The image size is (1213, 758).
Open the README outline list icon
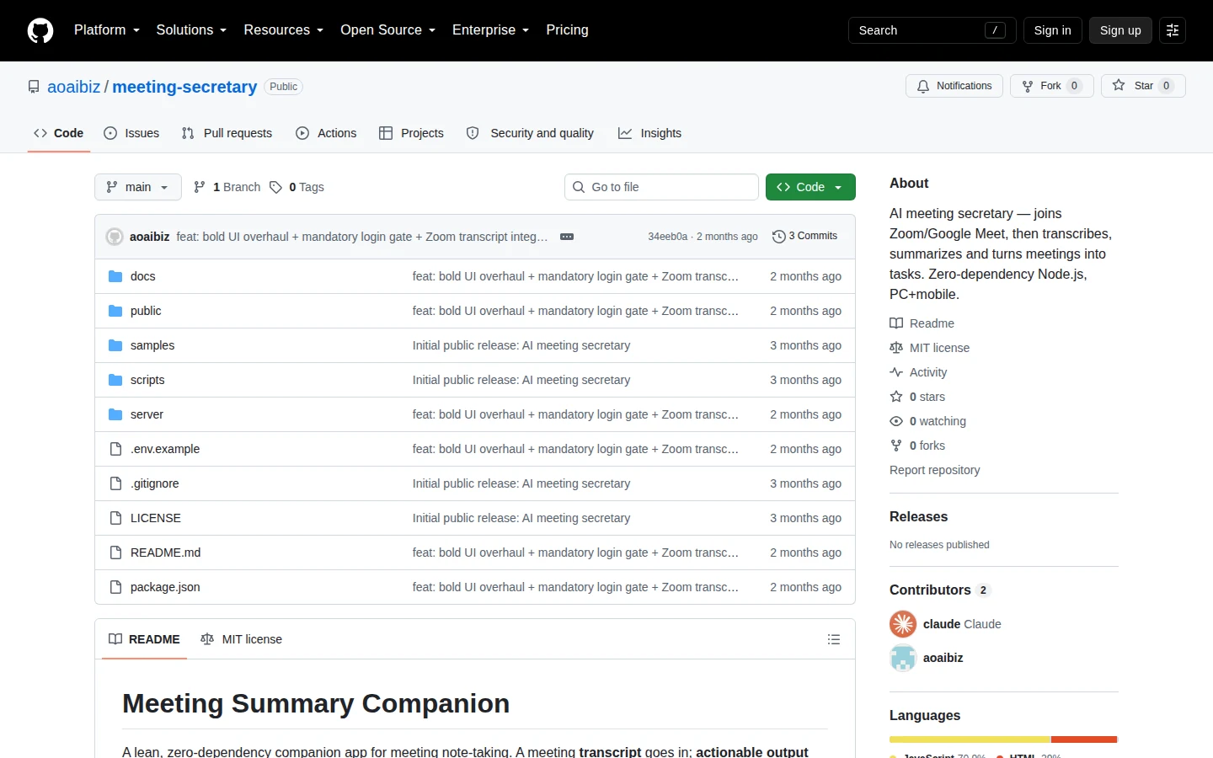point(834,639)
